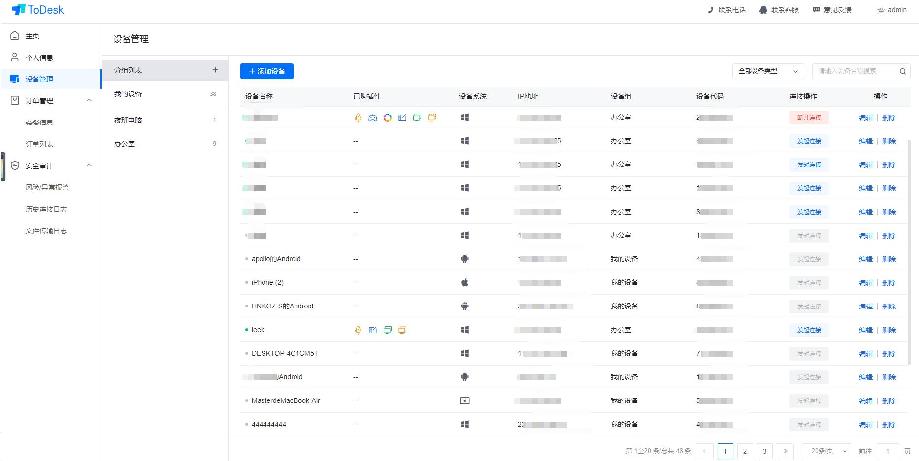Click the 联系客服 customer service icon

pos(763,10)
